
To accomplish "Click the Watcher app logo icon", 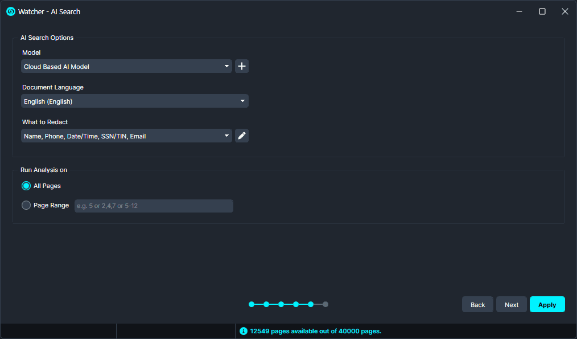I will point(10,11).
